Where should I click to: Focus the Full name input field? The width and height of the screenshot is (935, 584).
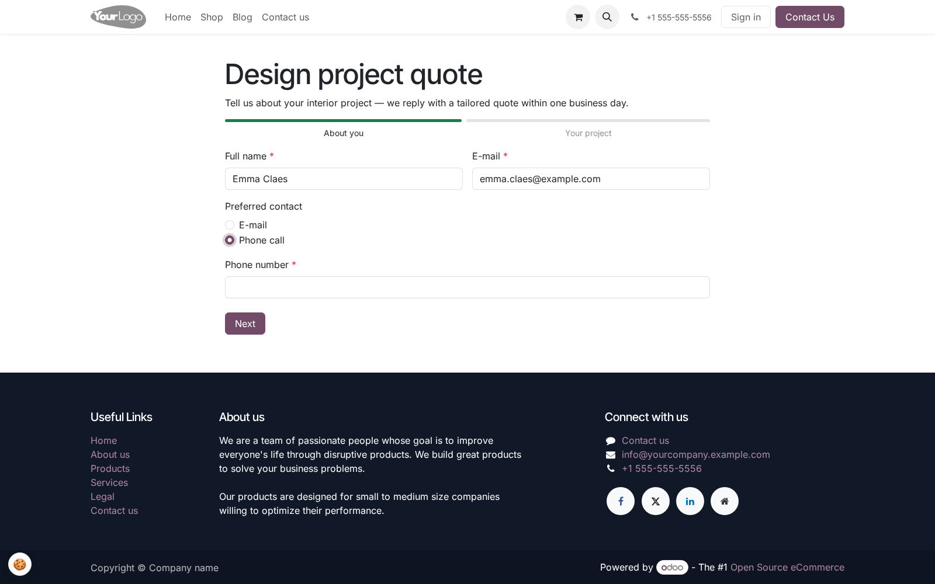point(344,179)
